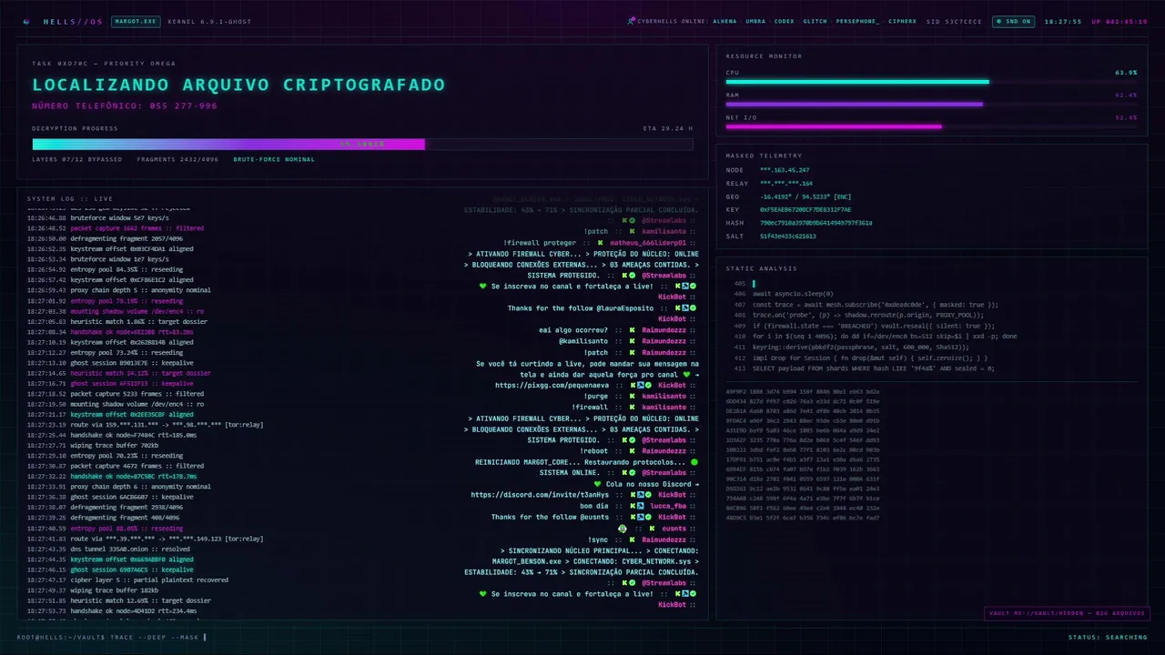Click hex dump row starting A9F0F2
This screenshot has height=655, width=1165.
click(x=803, y=391)
